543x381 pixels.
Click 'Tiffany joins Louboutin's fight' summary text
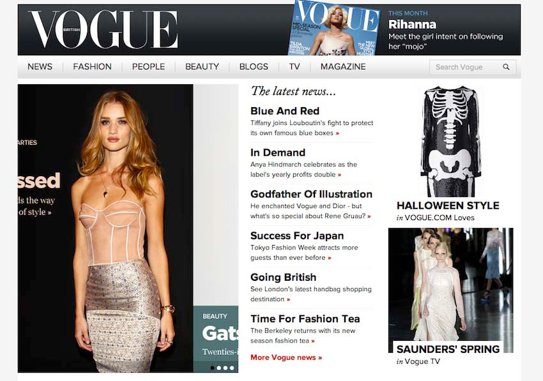(x=312, y=128)
